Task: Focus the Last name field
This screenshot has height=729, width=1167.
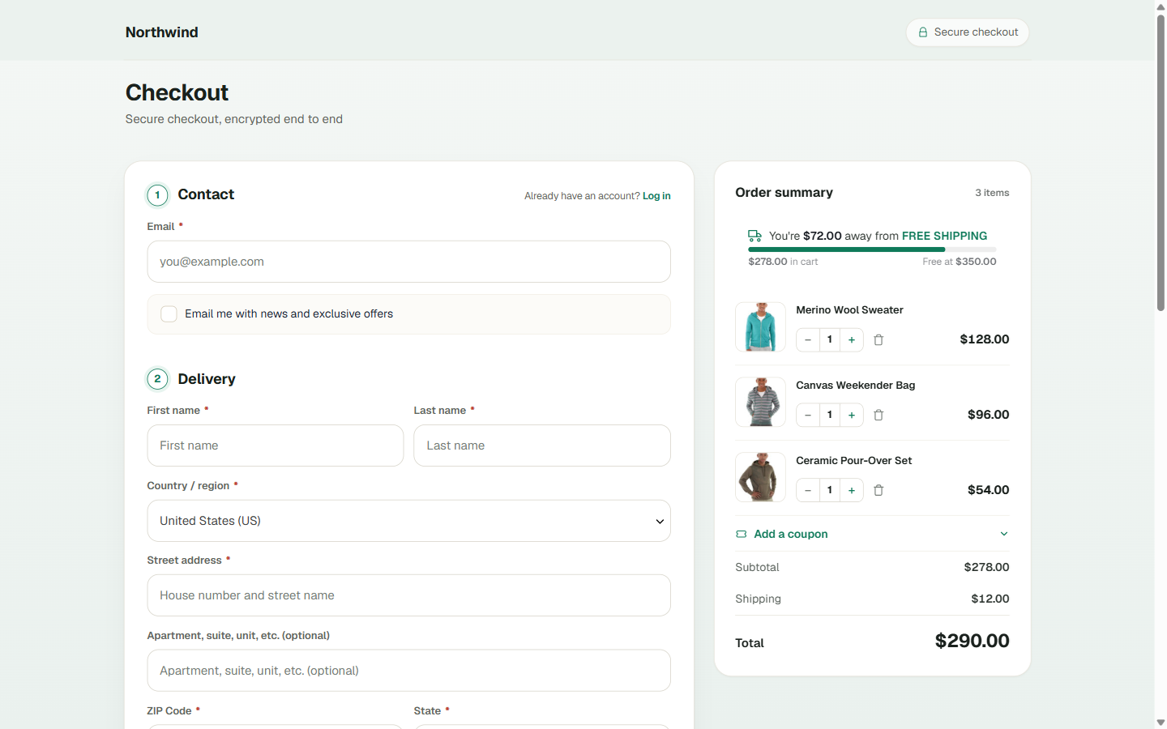Action: click(x=542, y=446)
